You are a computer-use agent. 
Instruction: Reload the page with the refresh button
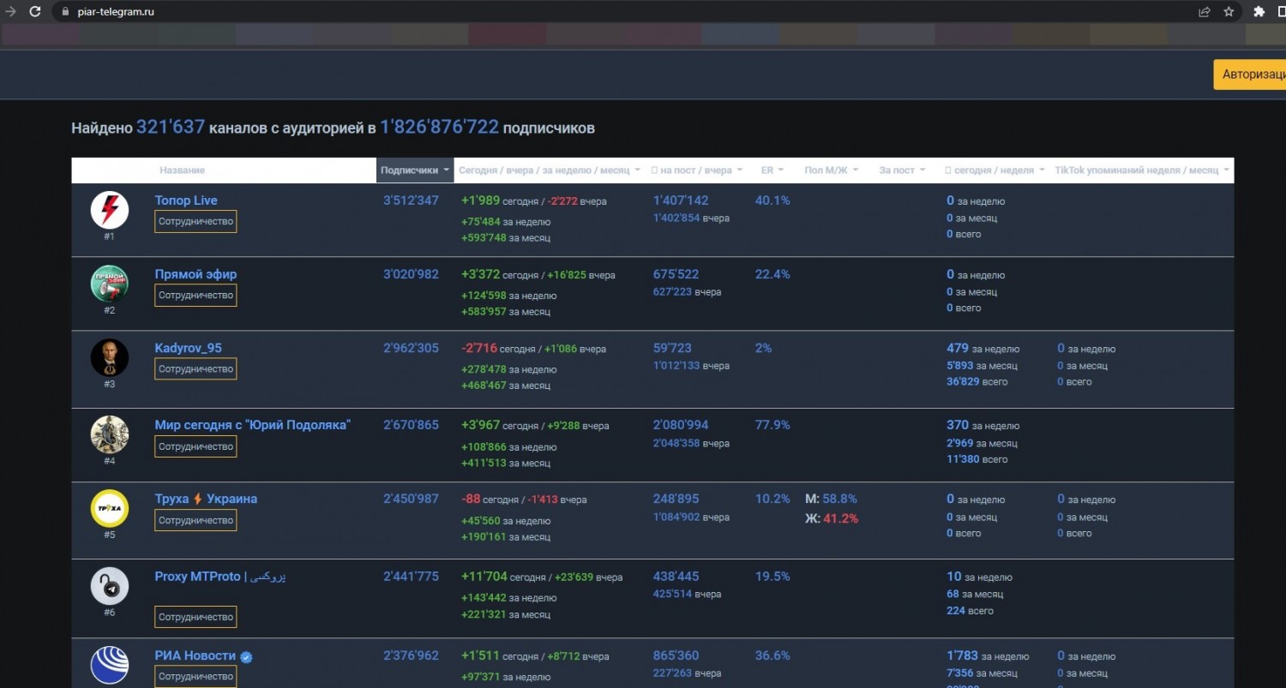coord(35,12)
